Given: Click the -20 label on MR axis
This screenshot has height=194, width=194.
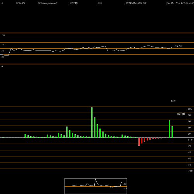Looking at the screenshot, I should [x=189, y=146].
